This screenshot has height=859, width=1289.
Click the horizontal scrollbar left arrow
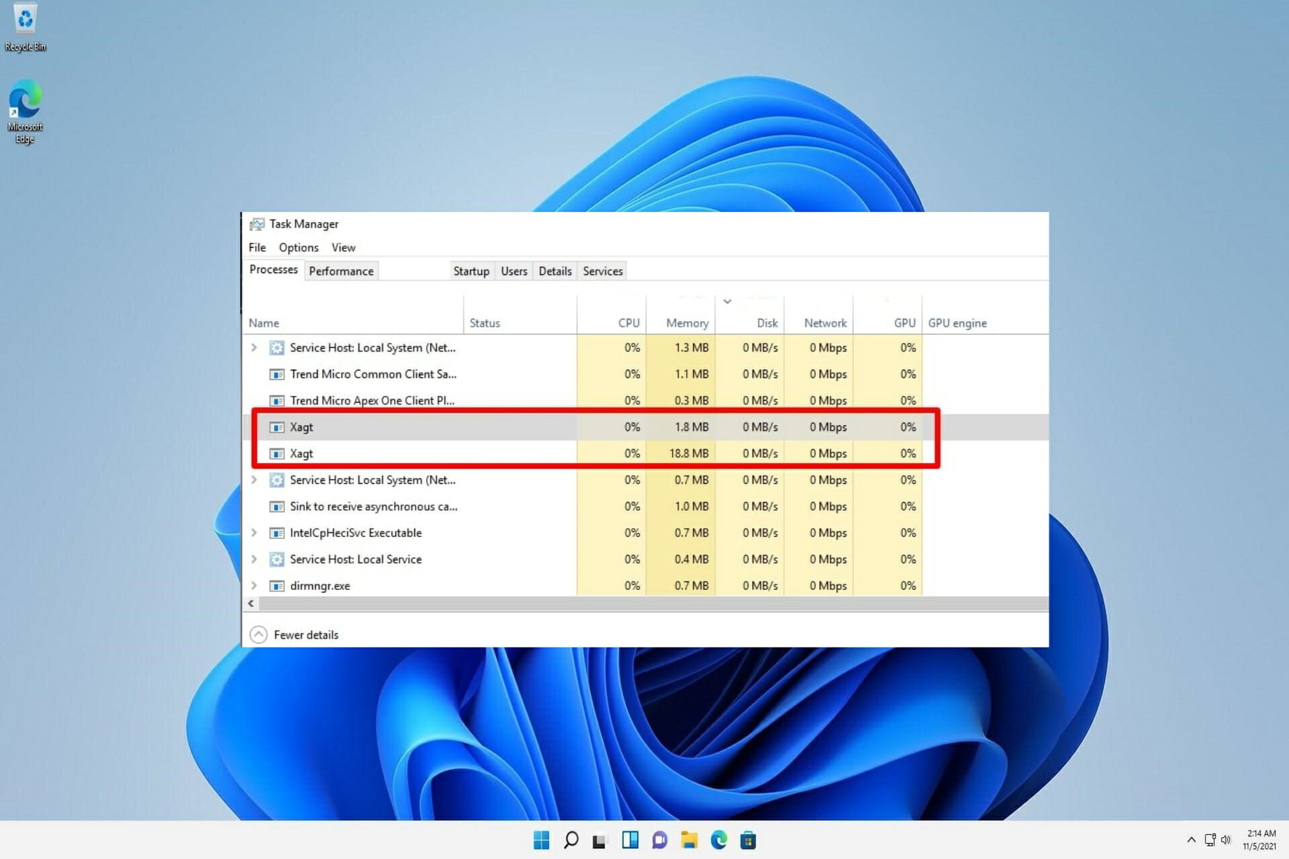tap(251, 604)
